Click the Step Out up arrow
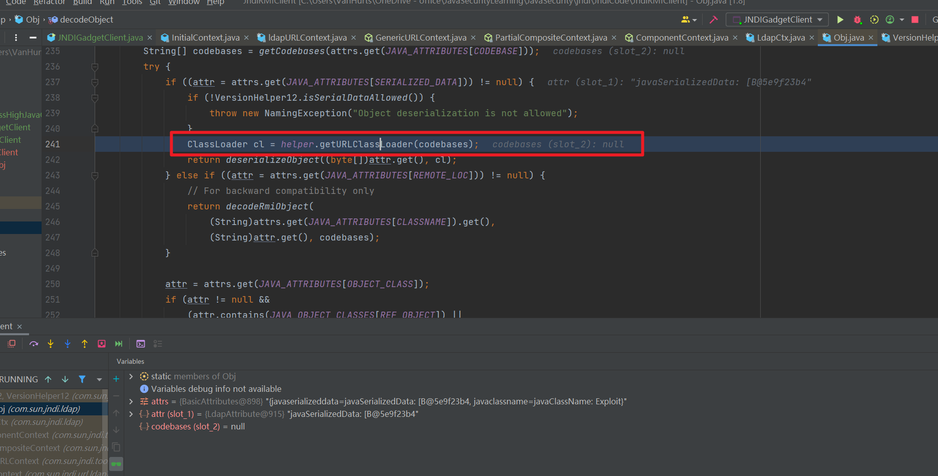Image resolution: width=938 pixels, height=476 pixels. click(85, 344)
